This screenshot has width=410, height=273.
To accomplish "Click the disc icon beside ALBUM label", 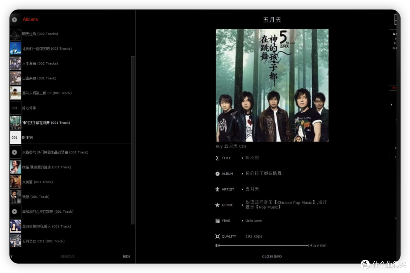I will coord(217,174).
